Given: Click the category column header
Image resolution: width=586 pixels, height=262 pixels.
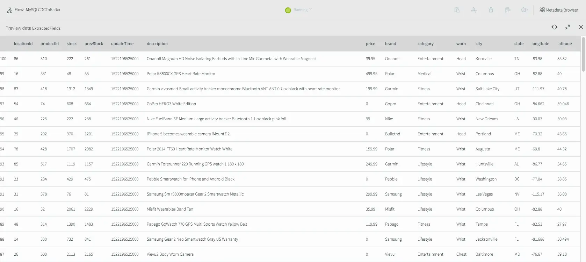Looking at the screenshot, I should 425,44.
